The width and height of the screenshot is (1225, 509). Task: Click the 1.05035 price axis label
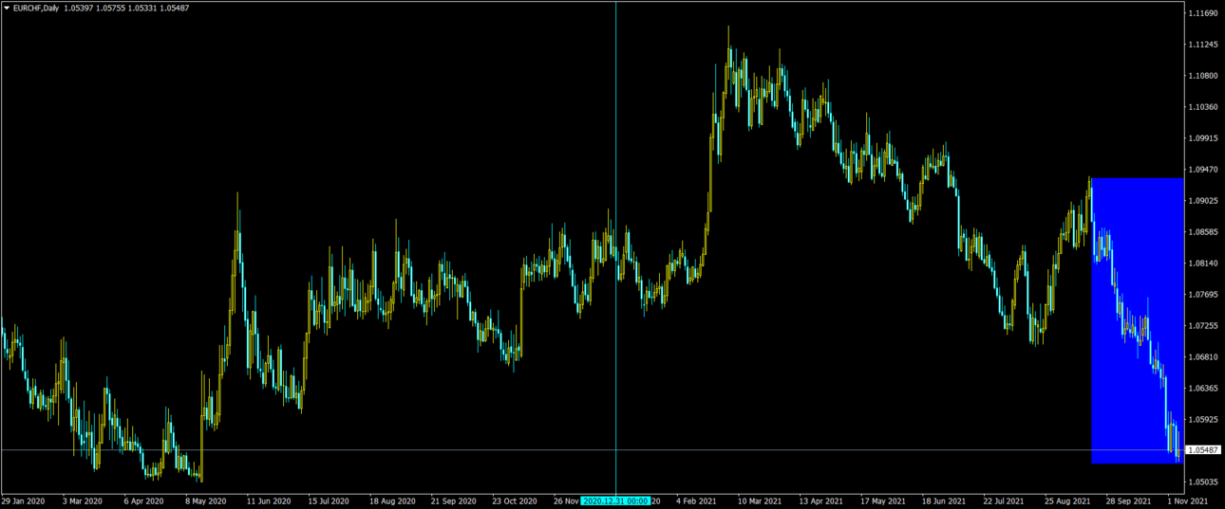coord(1202,482)
